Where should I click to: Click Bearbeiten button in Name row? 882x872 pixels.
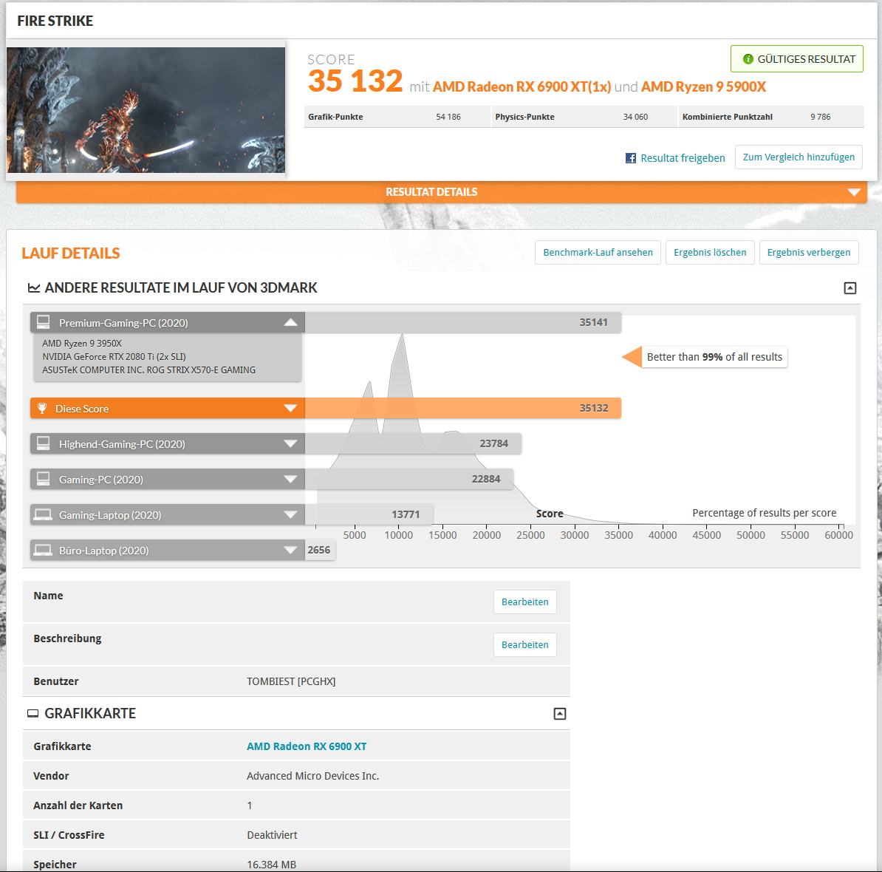tap(524, 602)
